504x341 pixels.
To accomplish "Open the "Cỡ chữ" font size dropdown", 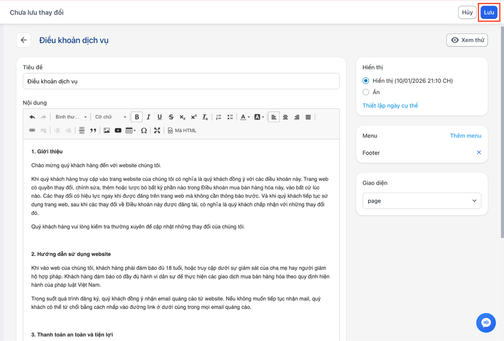I will tap(110, 117).
